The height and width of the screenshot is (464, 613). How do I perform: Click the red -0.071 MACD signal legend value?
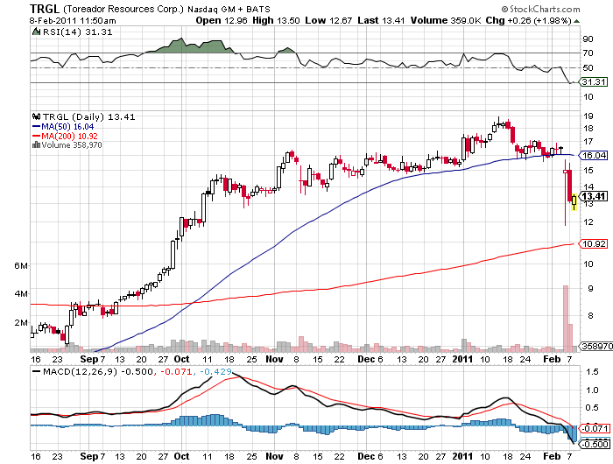177,371
